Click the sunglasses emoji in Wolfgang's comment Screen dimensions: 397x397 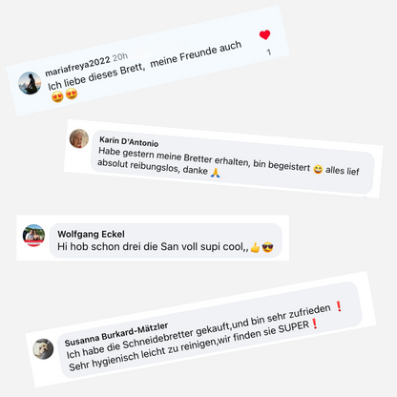(267, 247)
